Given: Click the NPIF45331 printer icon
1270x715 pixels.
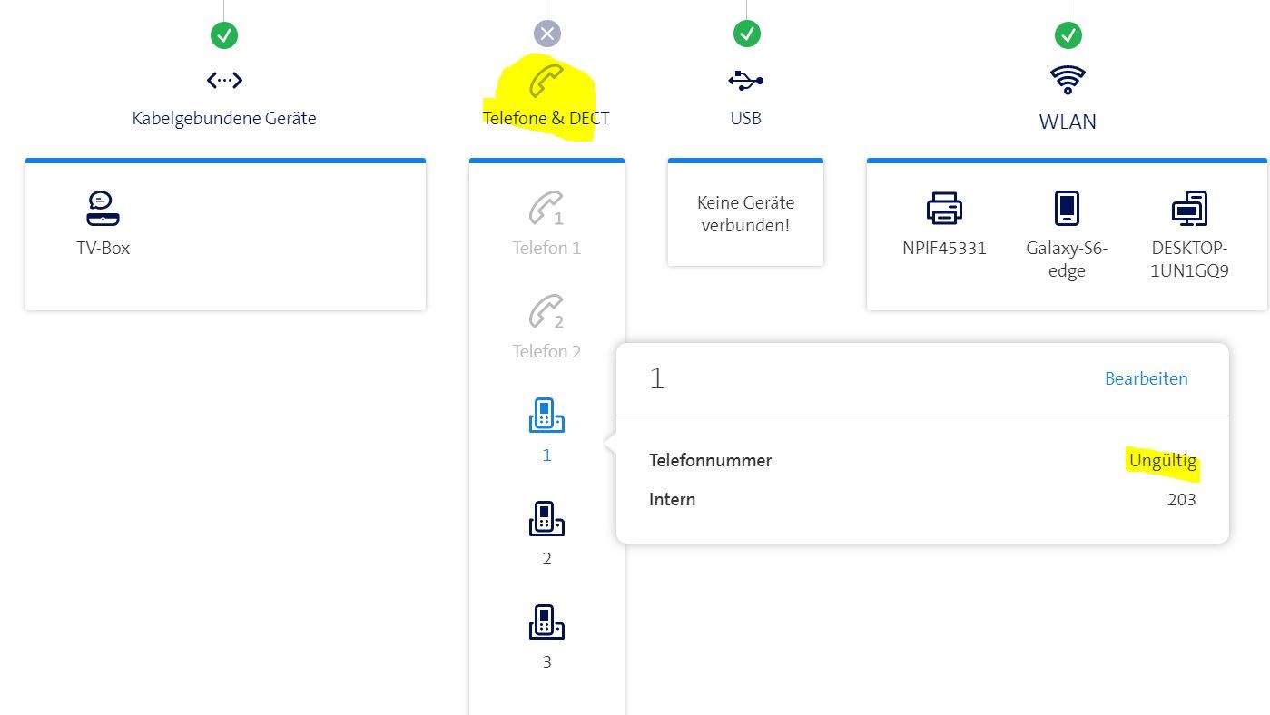Looking at the screenshot, I should pos(944,209).
